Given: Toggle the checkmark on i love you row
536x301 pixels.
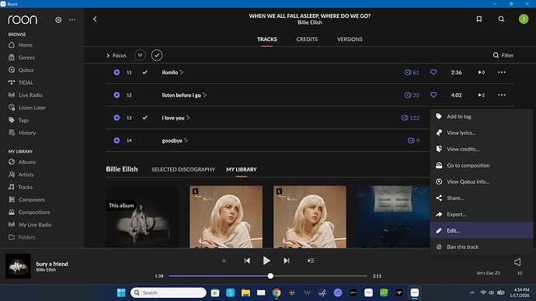Looking at the screenshot, I should (x=145, y=118).
